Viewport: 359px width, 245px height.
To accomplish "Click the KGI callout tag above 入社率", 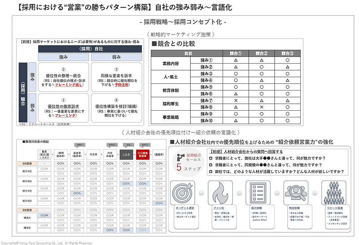I will click(x=128, y=145).
